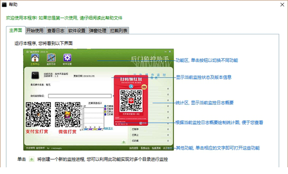Click the minimize button of the embedded 后门监控助手 window

pos(165,52)
